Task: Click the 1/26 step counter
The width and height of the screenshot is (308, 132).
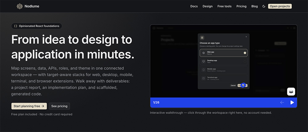Action: coord(156,103)
